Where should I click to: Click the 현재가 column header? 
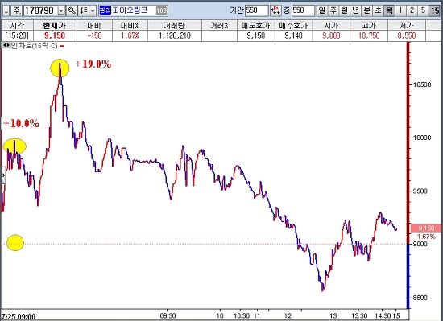(55, 25)
